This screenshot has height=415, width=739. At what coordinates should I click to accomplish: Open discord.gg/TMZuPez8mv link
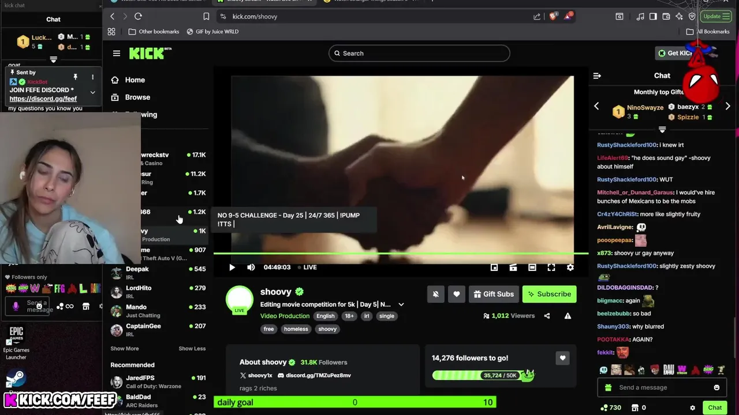[314, 375]
